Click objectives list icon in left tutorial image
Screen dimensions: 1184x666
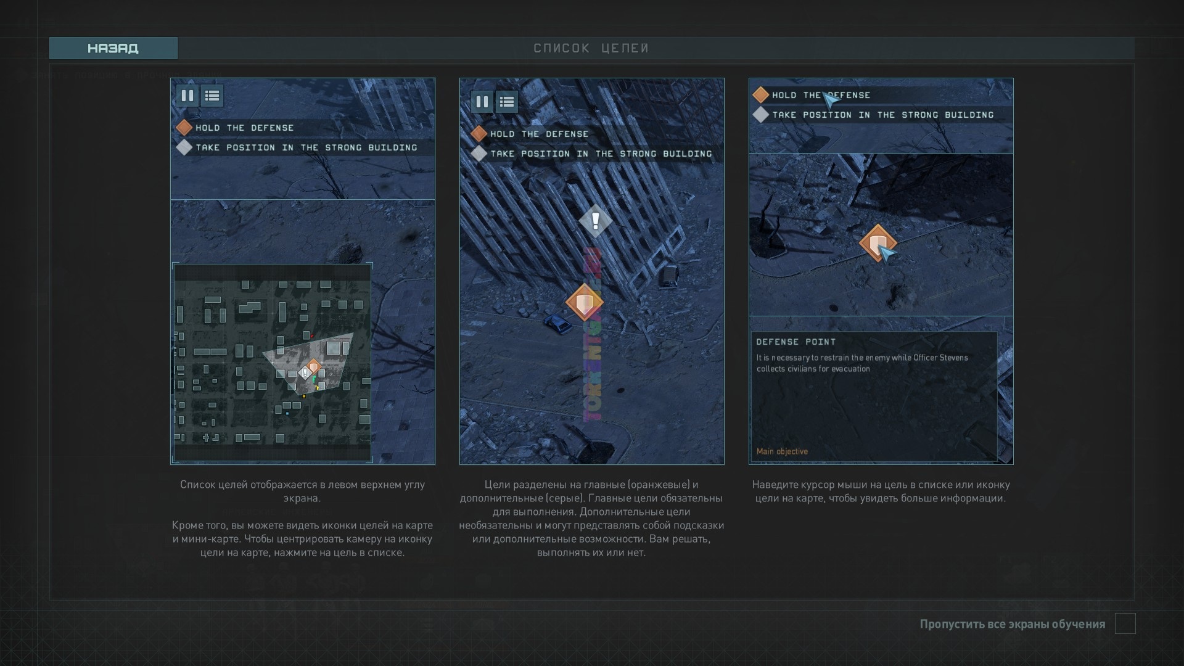tap(212, 96)
